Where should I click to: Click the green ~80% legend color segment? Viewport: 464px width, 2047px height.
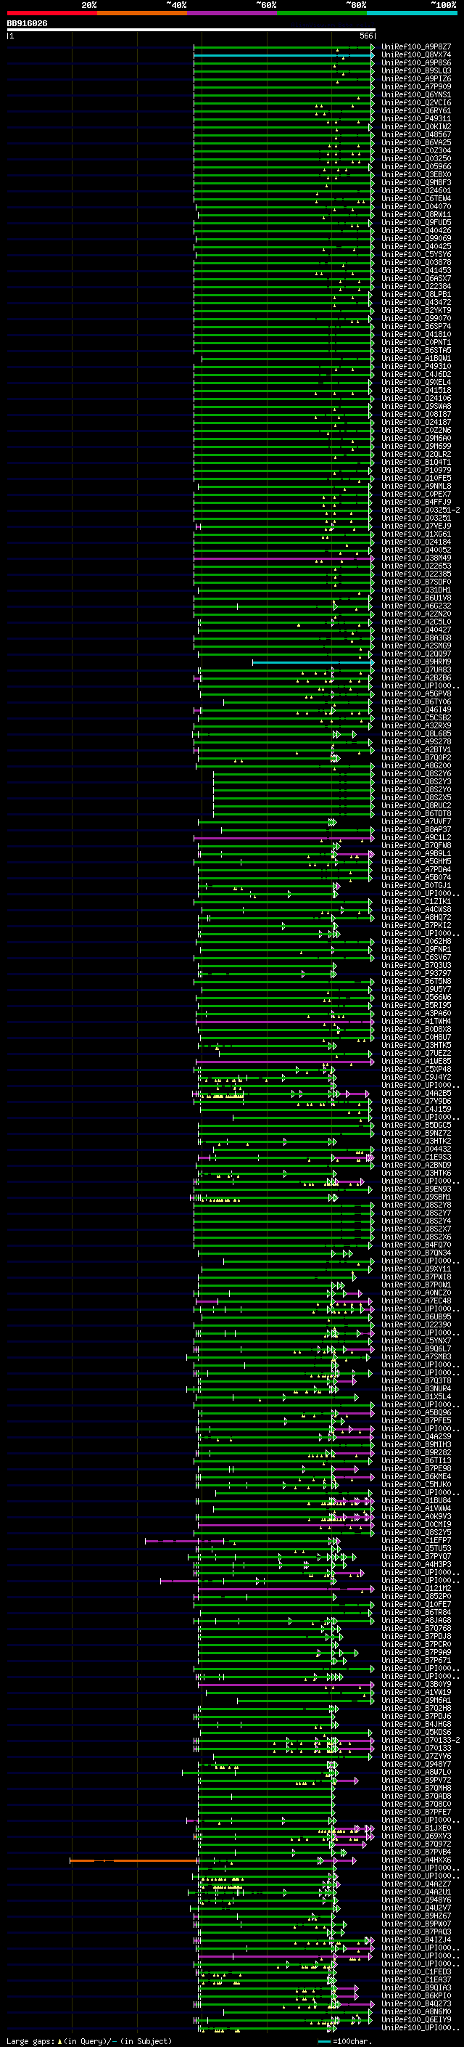coord(322,13)
